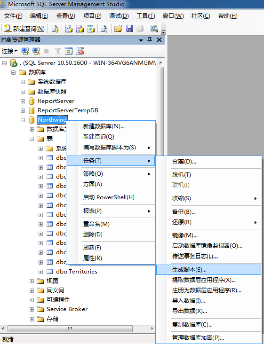Click the DMX query toolbar icon

(80, 29)
